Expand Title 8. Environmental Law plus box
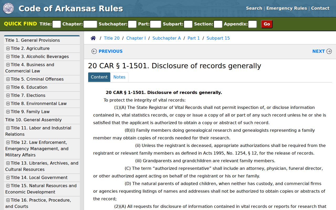The width and height of the screenshot is (336, 210). [x=8, y=103]
